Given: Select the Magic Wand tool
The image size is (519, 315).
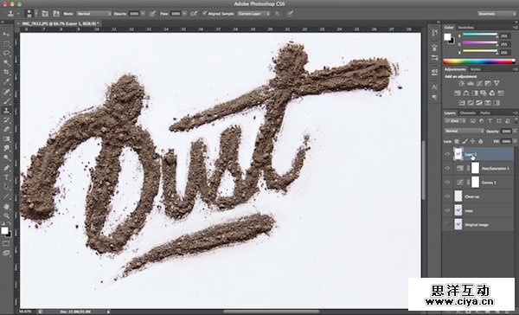Looking at the screenshot, I should [6, 62].
